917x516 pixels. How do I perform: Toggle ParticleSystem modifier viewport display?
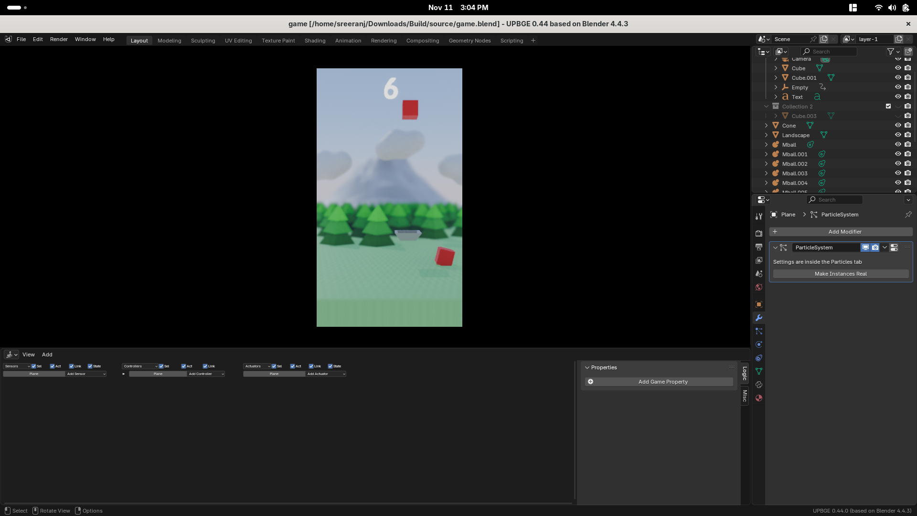865,247
